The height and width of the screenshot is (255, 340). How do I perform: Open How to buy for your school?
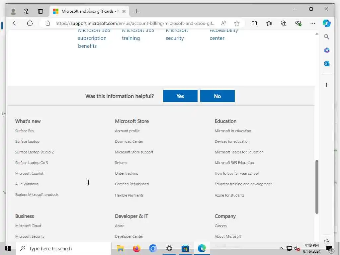tap(236, 173)
